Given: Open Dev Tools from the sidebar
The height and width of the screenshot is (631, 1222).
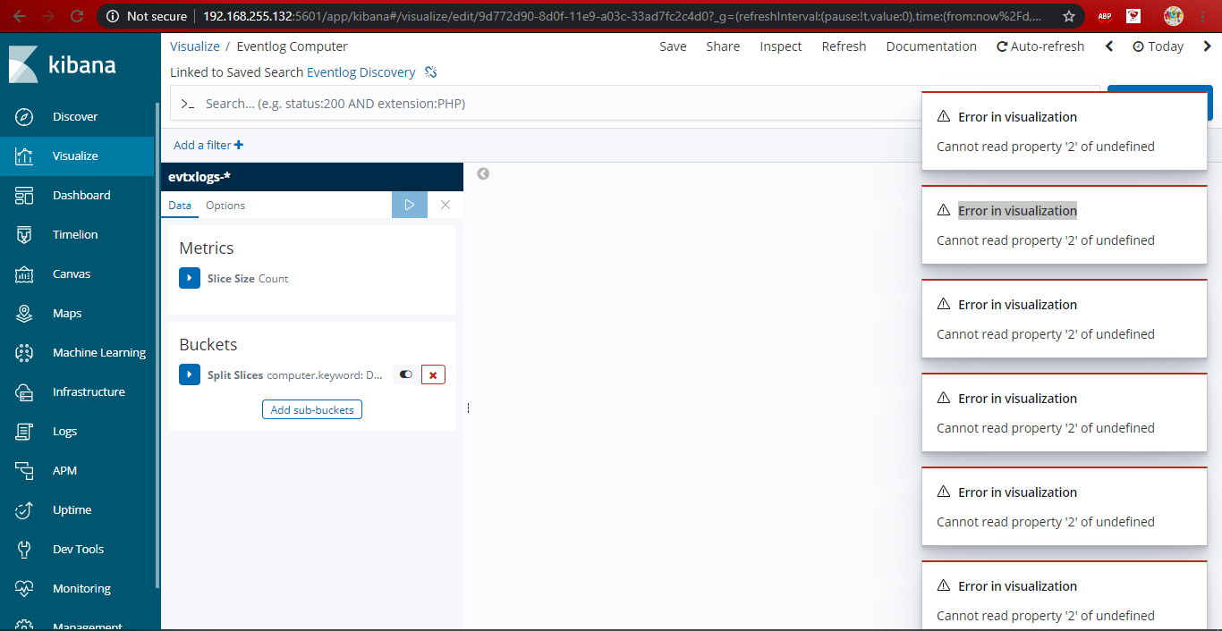Looking at the screenshot, I should [78, 549].
